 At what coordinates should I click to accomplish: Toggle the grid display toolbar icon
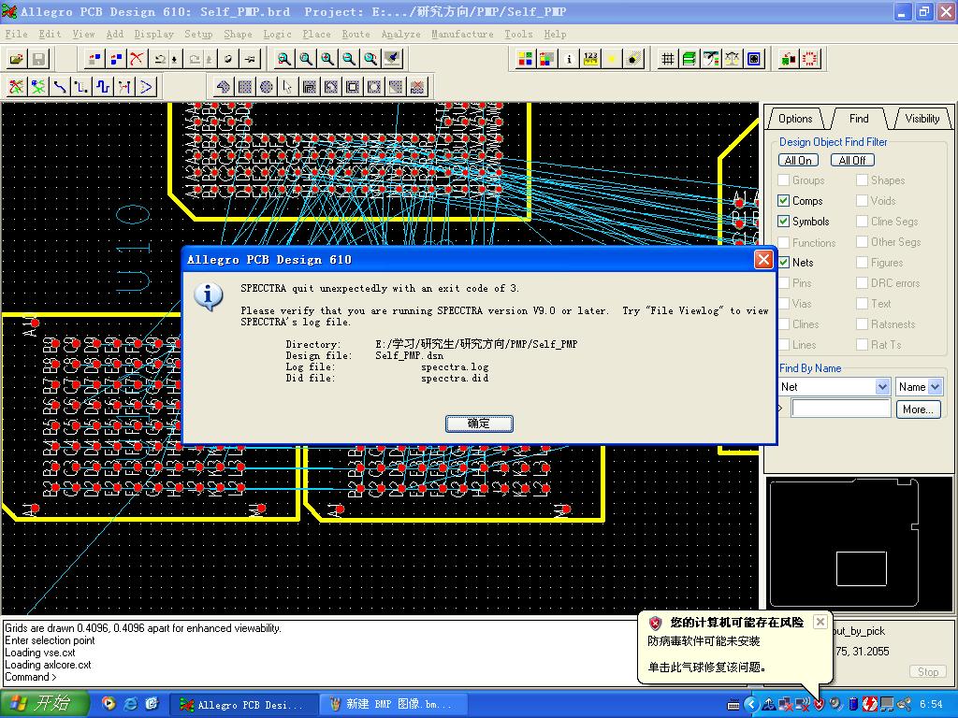(x=668, y=59)
